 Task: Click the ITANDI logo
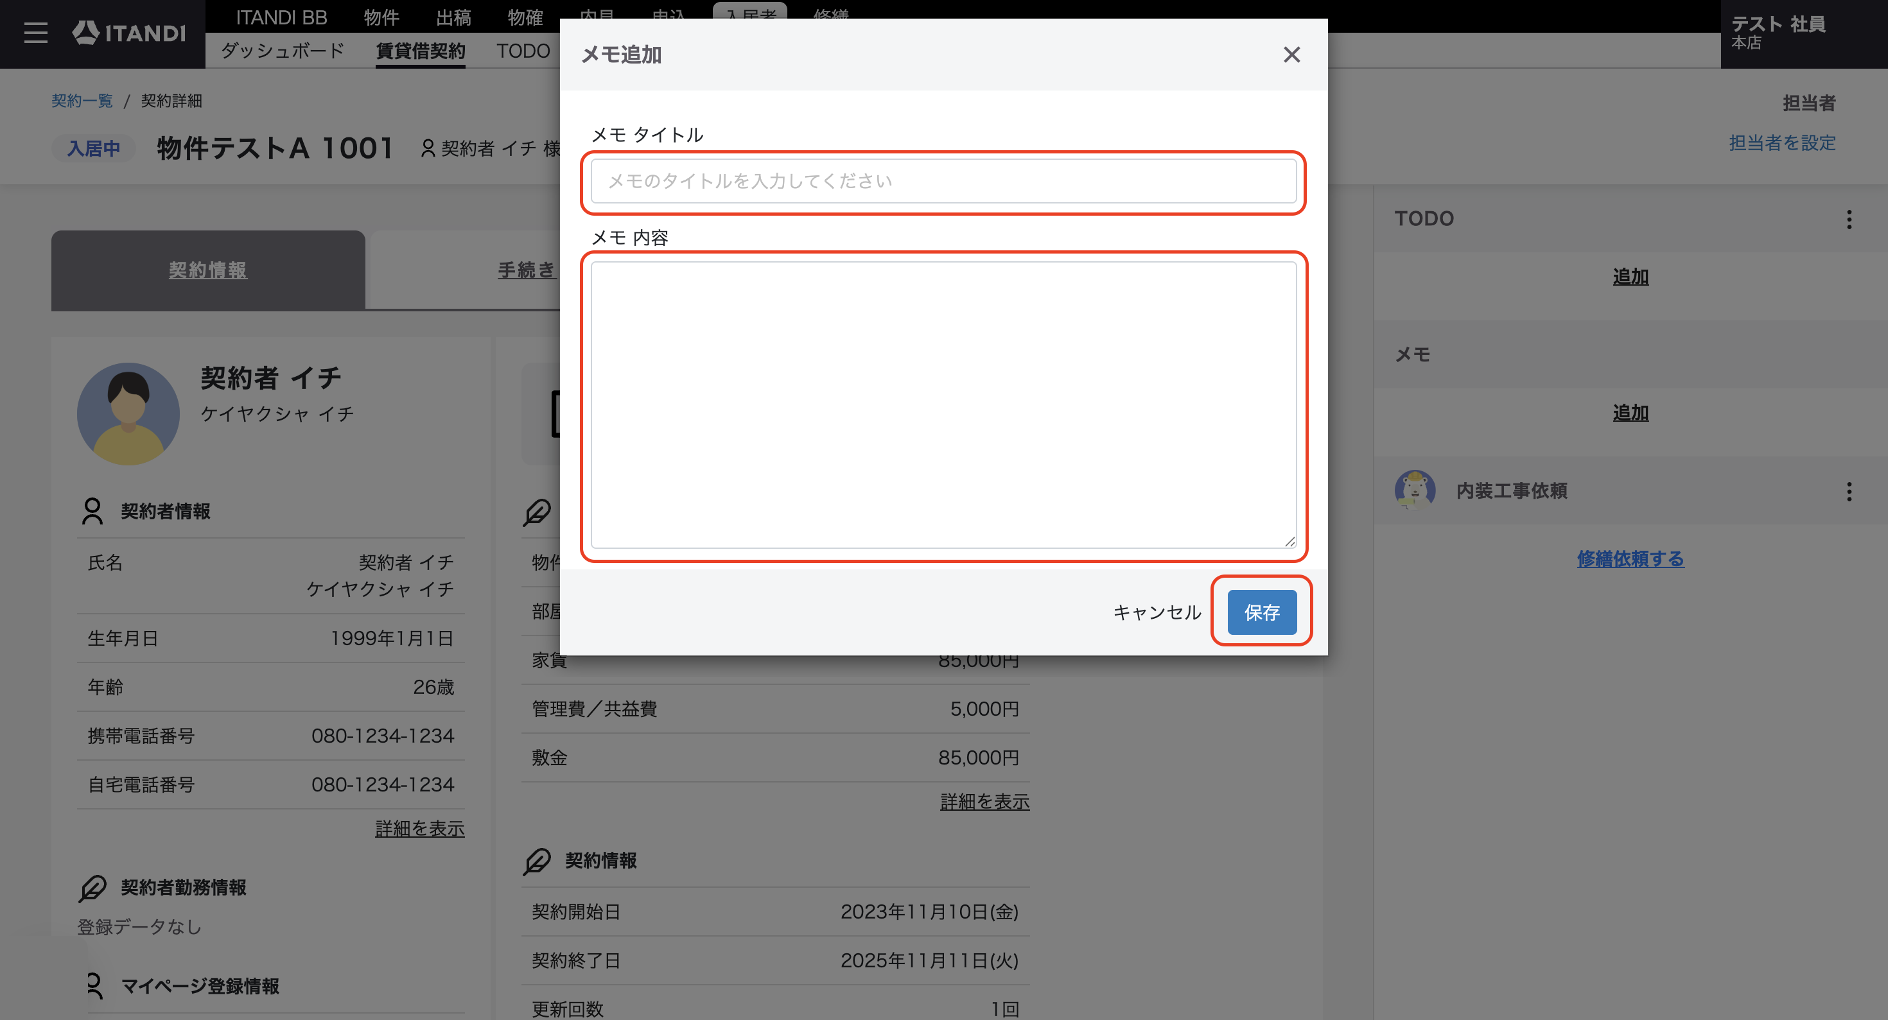[129, 33]
